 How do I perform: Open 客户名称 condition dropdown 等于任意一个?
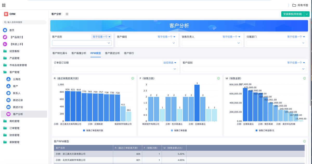tap(102, 37)
